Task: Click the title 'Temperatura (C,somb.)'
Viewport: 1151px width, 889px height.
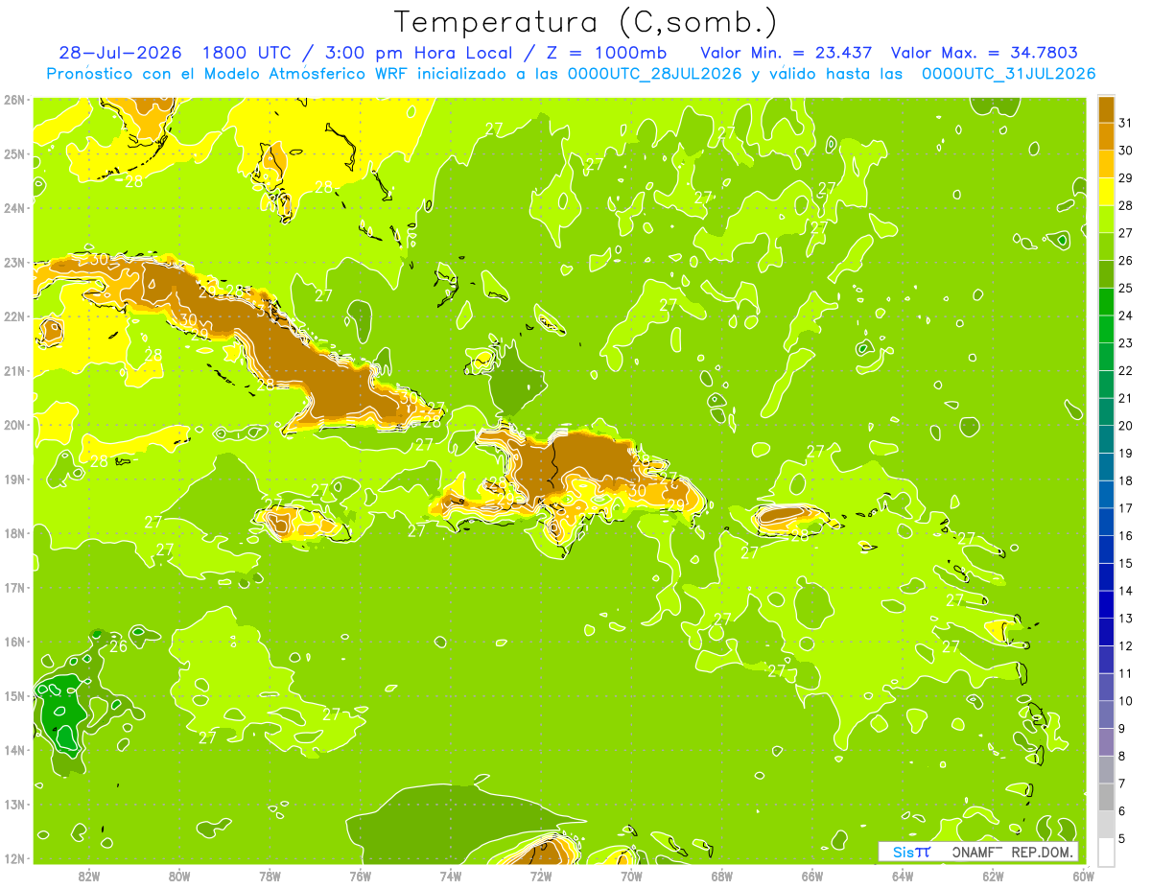Action: click(x=586, y=22)
